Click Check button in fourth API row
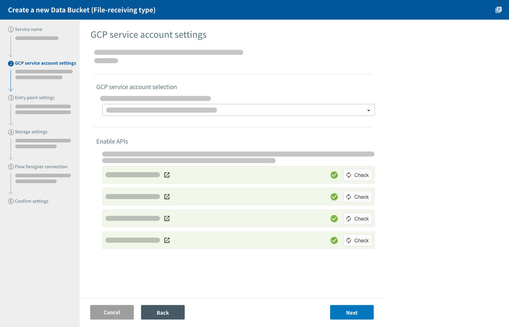 (358, 241)
